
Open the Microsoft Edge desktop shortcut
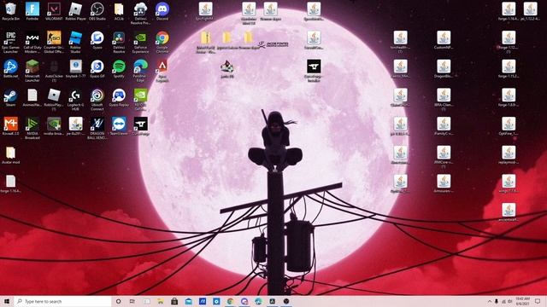(140, 71)
